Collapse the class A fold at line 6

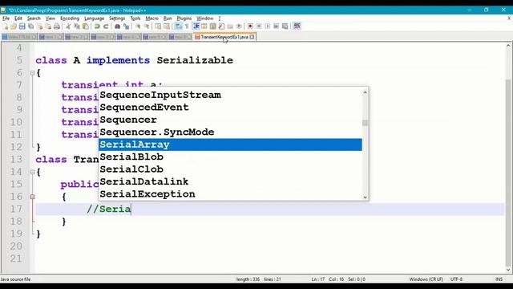(x=32, y=73)
